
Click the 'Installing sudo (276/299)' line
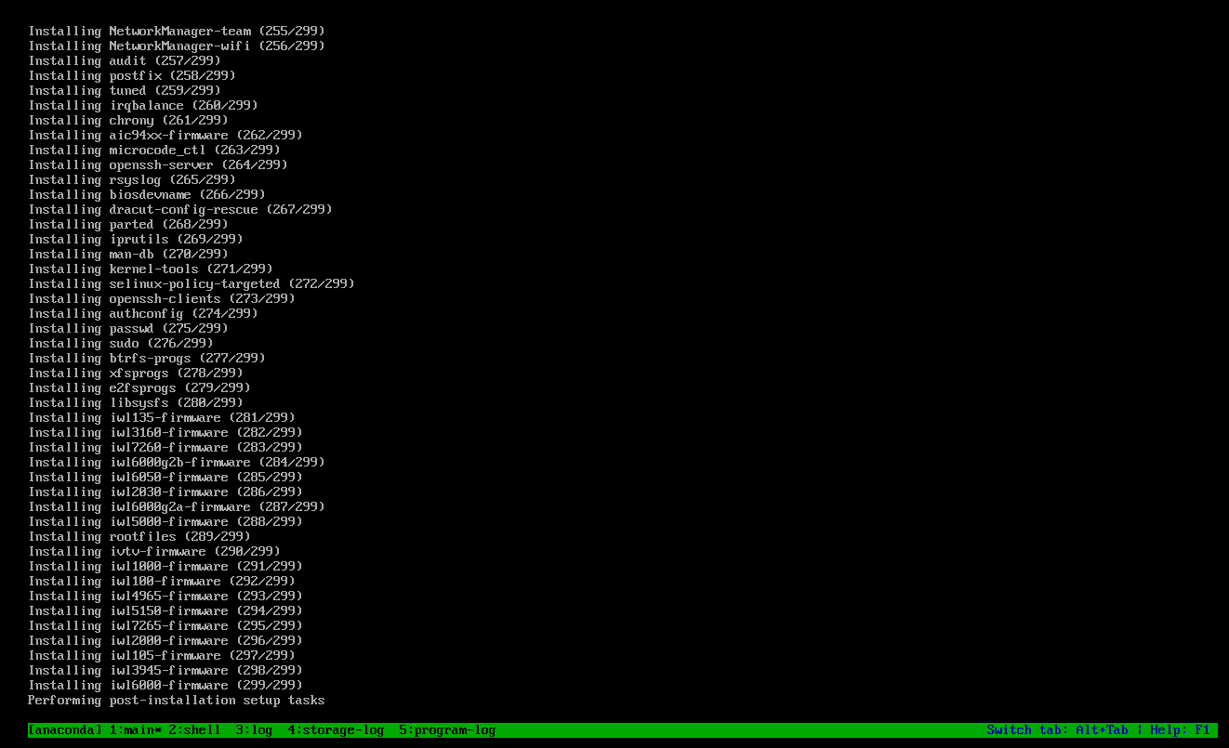[x=121, y=344]
